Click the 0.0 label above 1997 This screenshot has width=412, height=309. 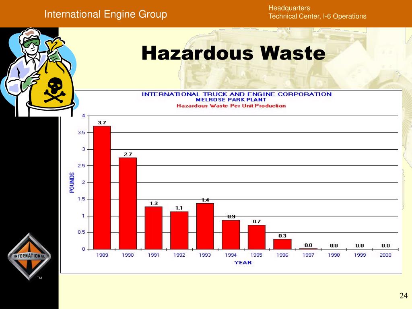point(308,245)
